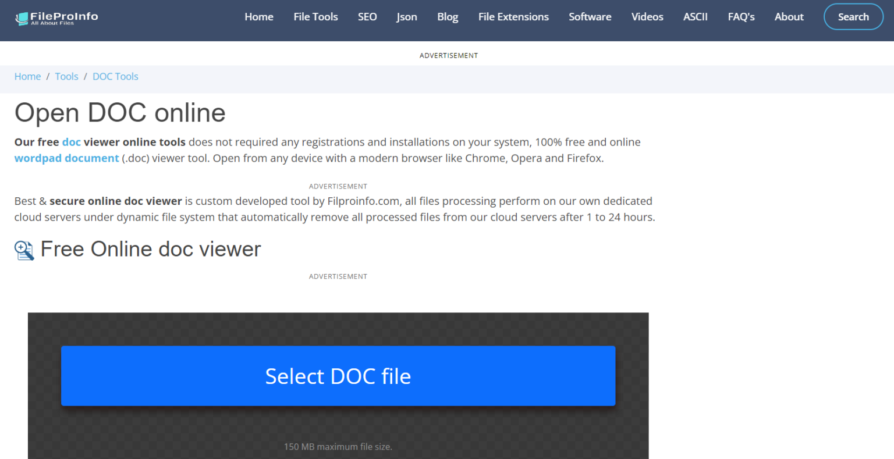The width and height of the screenshot is (894, 459).
Task: Open the About page
Action: point(789,17)
